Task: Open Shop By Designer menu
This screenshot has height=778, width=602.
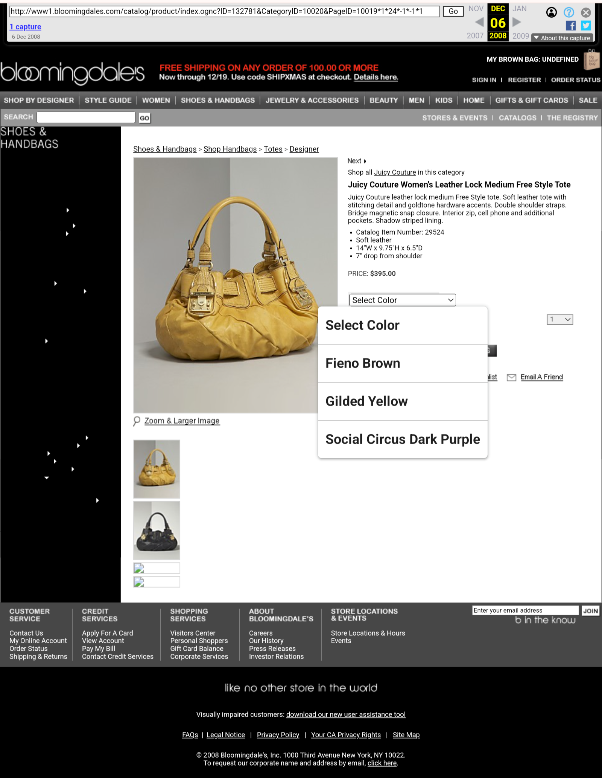Action: pos(39,100)
